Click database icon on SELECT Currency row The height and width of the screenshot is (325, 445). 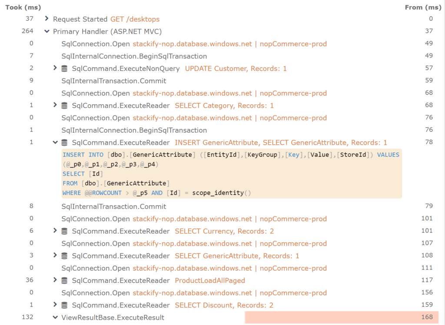(64, 231)
